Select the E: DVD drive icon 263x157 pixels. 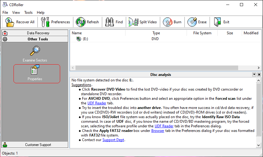[79, 39]
